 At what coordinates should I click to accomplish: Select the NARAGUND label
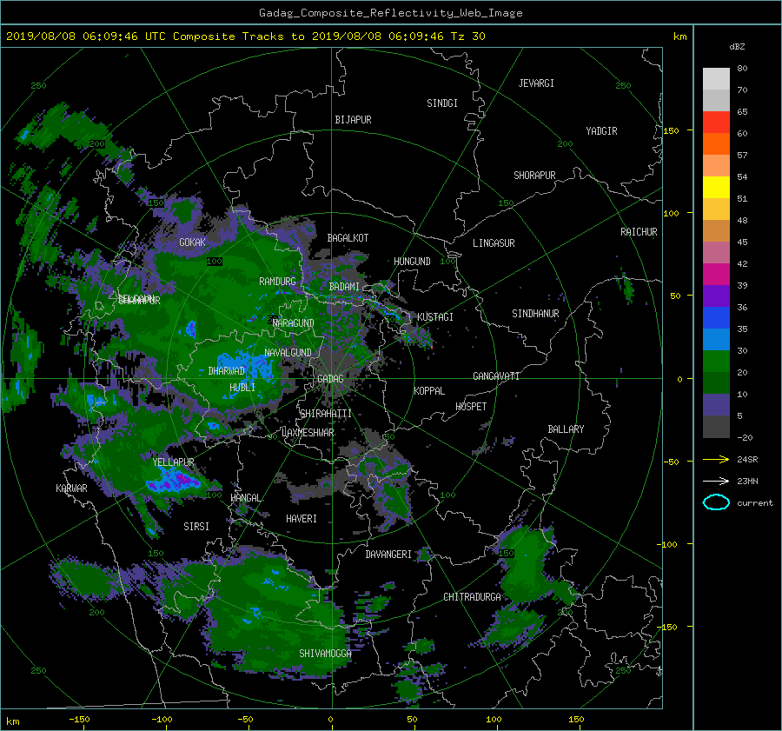(x=294, y=323)
